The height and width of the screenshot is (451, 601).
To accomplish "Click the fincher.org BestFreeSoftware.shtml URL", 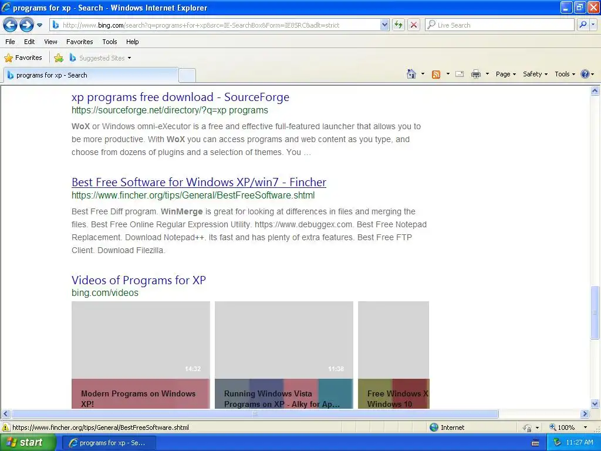I will point(193,195).
